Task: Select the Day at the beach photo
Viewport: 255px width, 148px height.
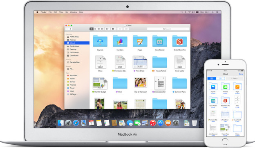Action: point(141,82)
